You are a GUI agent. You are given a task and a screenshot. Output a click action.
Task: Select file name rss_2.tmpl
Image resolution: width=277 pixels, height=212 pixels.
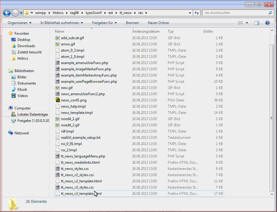coord(69,150)
